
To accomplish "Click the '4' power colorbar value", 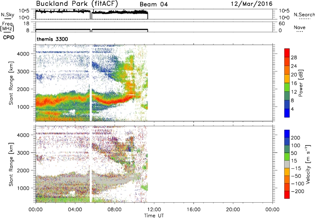I will (x=292, y=109).
